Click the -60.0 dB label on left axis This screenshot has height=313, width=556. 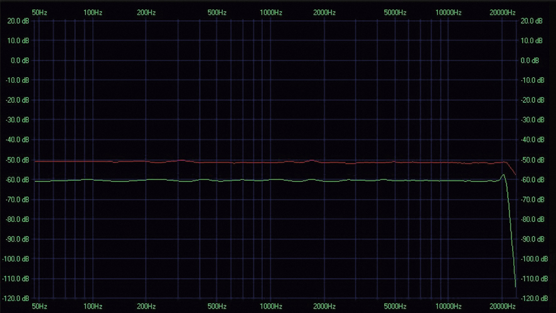tap(18, 180)
